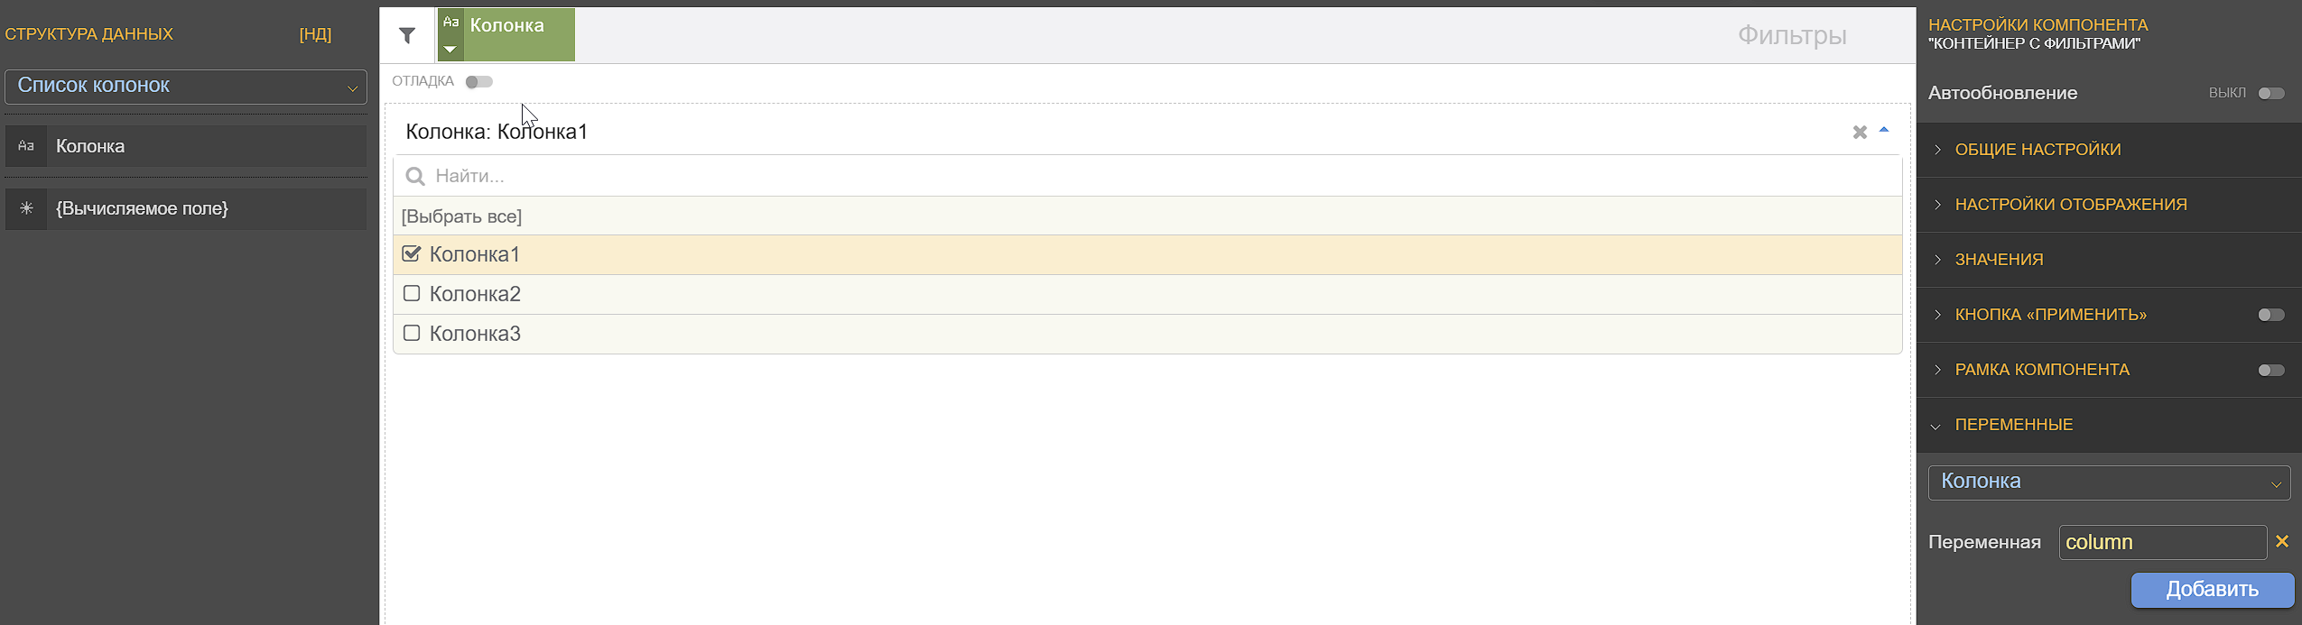Image resolution: width=2302 pixels, height=625 pixels.
Task: Uncheck the Колонка1 checkbox
Action: [412, 253]
